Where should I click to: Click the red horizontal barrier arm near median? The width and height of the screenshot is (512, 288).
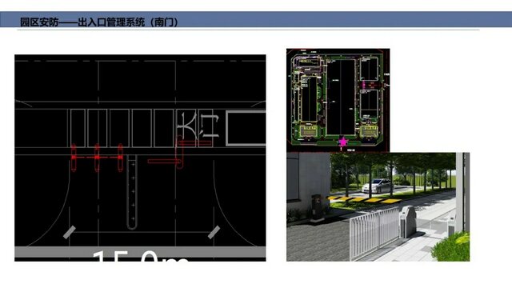tap(164, 162)
